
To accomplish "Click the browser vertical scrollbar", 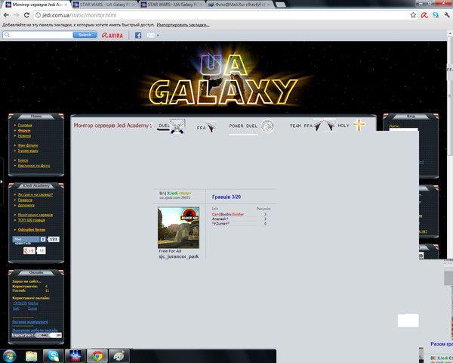I will pos(450,96).
